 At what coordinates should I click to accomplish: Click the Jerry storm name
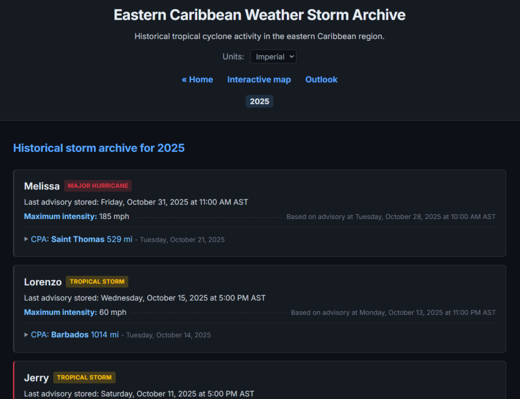pyautogui.click(x=37, y=377)
